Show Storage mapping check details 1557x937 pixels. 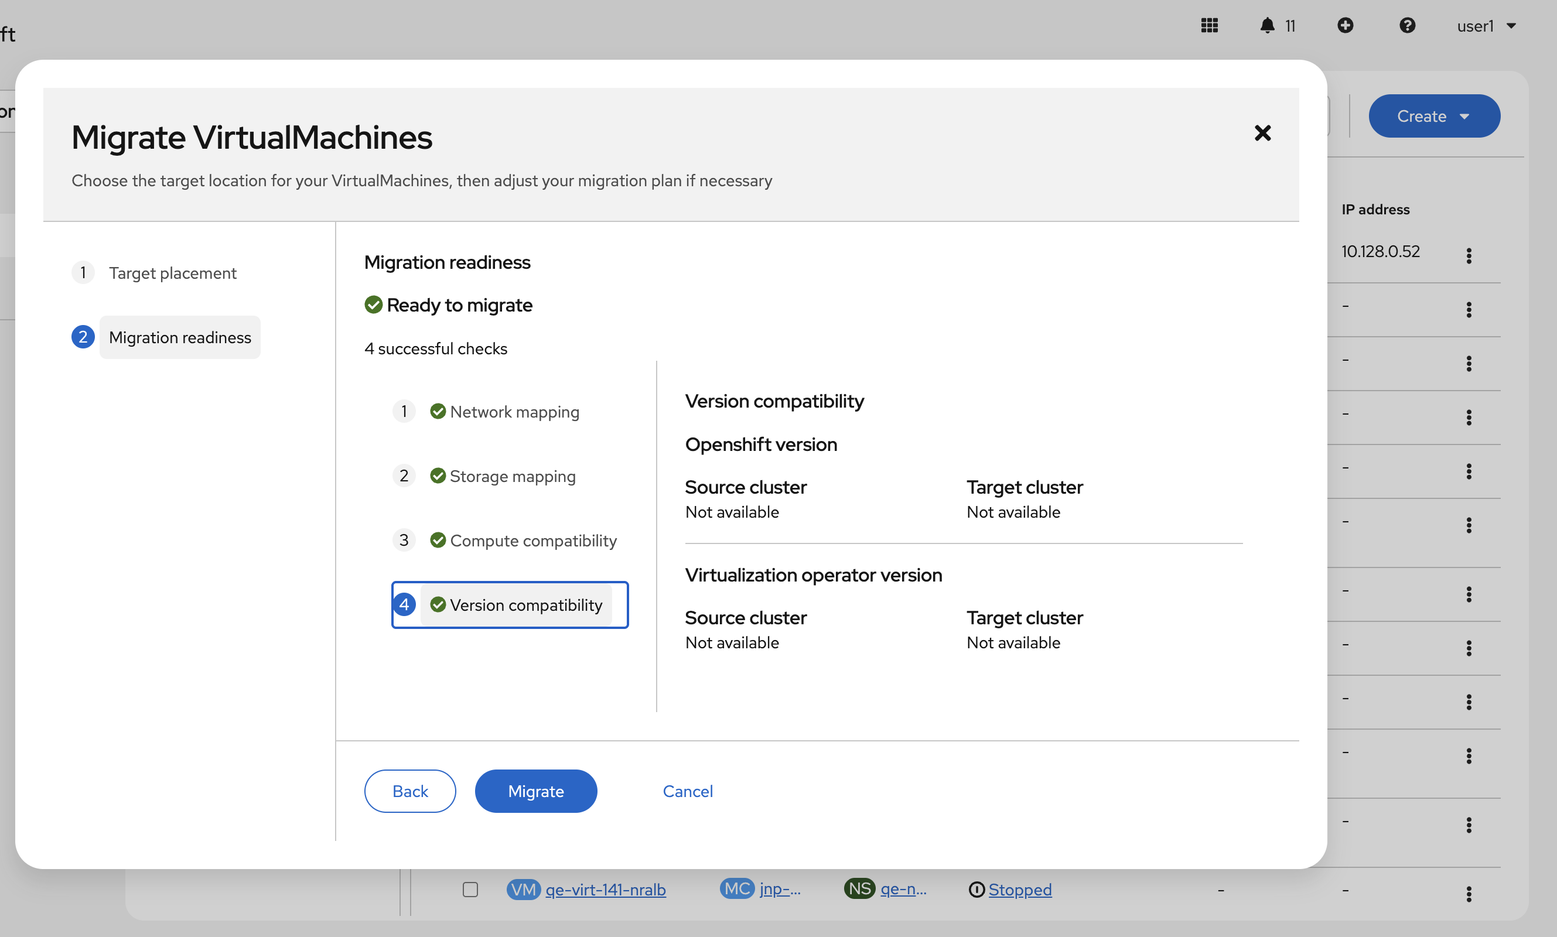point(512,476)
